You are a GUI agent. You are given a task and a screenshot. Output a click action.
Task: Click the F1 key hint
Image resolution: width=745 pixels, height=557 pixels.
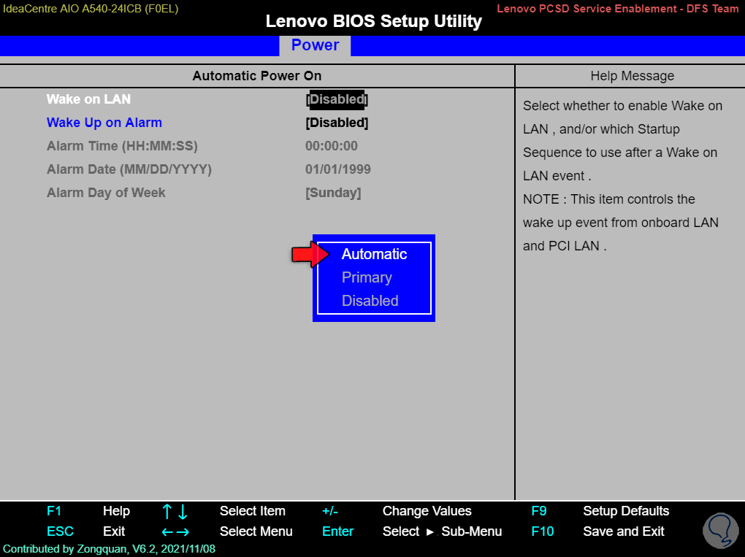pyautogui.click(x=54, y=511)
